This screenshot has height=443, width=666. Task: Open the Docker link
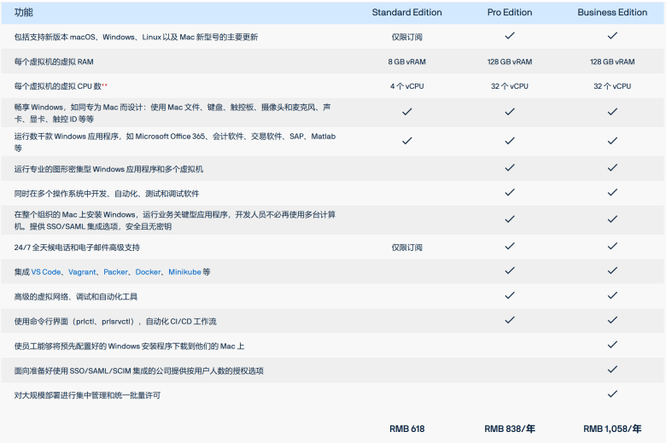[x=149, y=271]
